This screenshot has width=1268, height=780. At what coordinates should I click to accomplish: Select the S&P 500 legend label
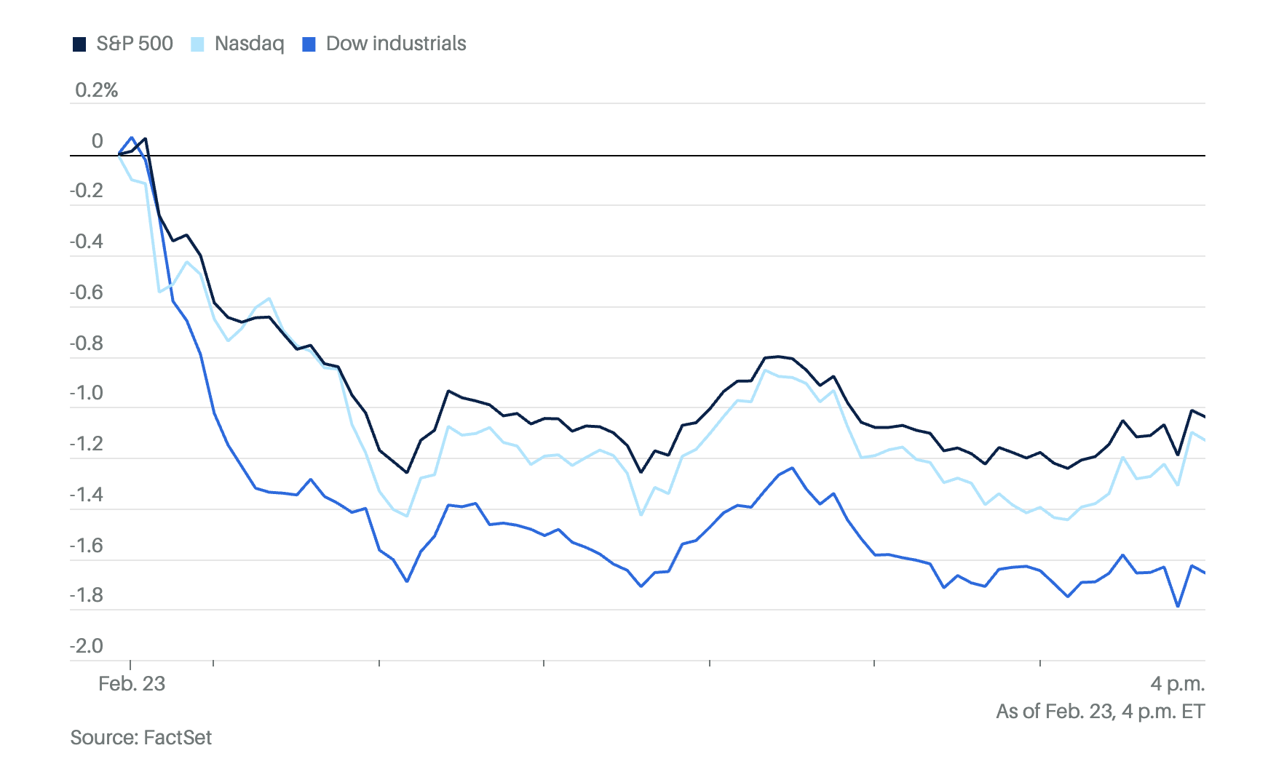(x=135, y=44)
